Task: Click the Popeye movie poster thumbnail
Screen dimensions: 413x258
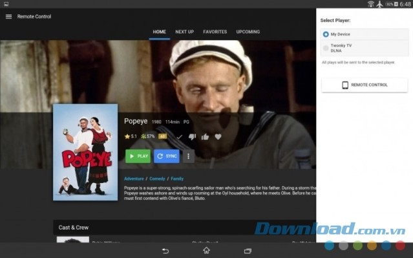Action: (x=85, y=152)
